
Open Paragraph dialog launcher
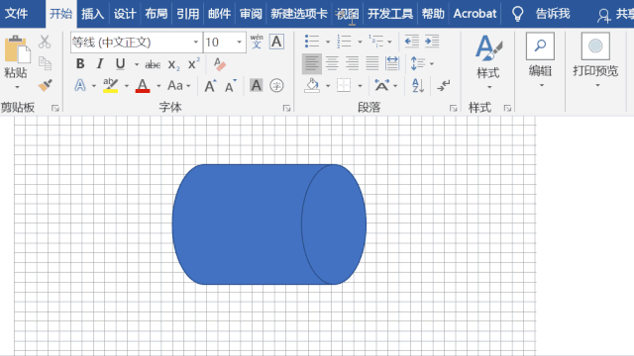point(454,108)
